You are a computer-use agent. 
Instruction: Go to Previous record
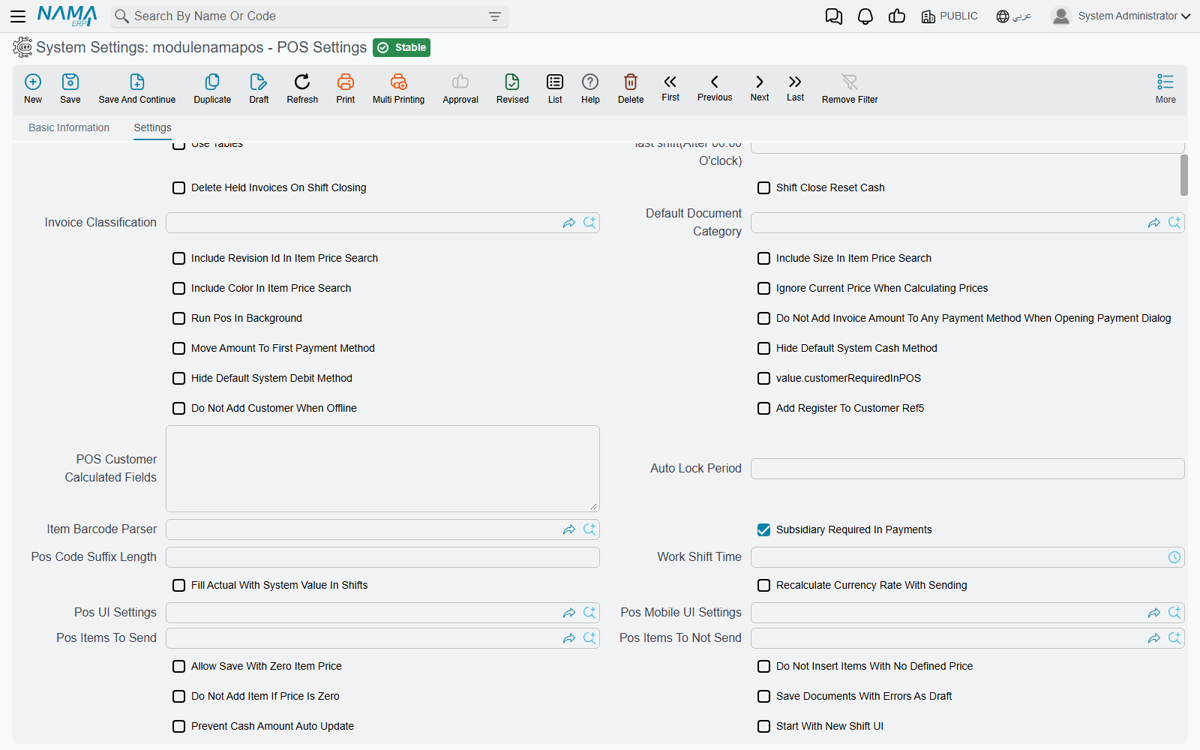pyautogui.click(x=715, y=87)
